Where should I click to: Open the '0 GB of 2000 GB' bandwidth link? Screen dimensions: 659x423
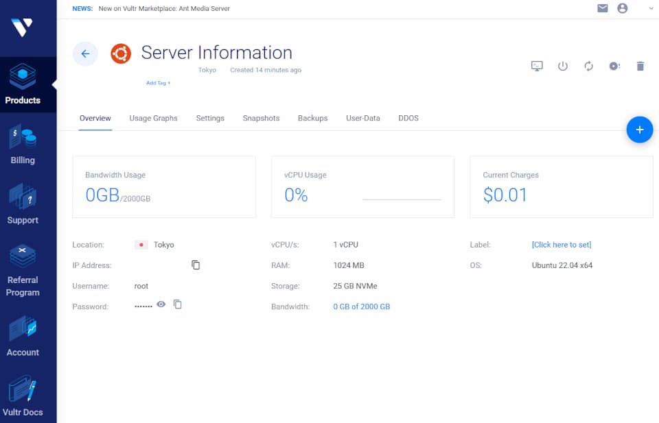pos(362,306)
